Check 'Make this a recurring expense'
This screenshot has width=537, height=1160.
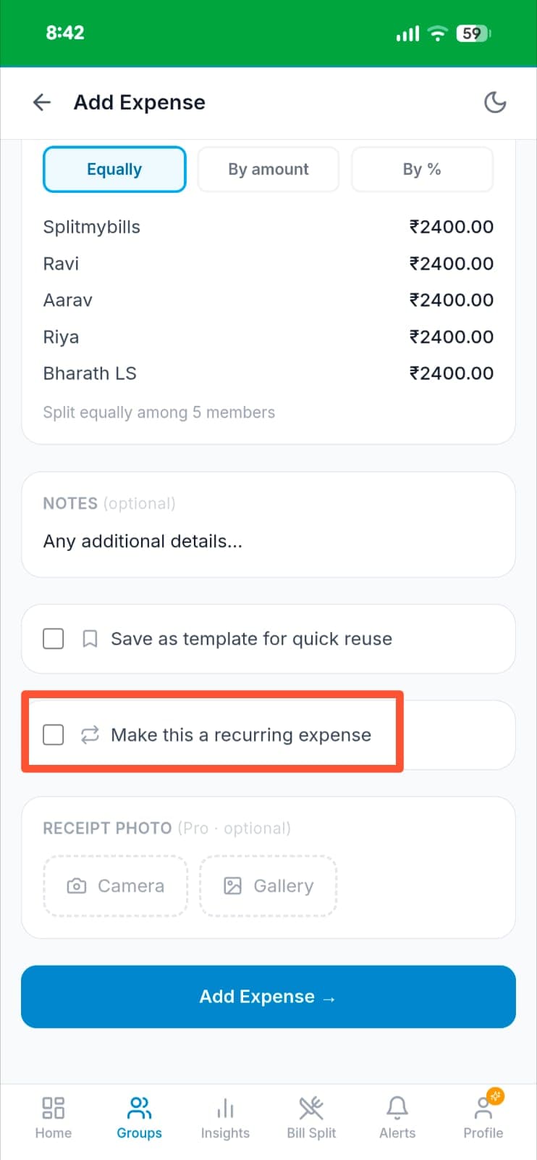coord(53,734)
